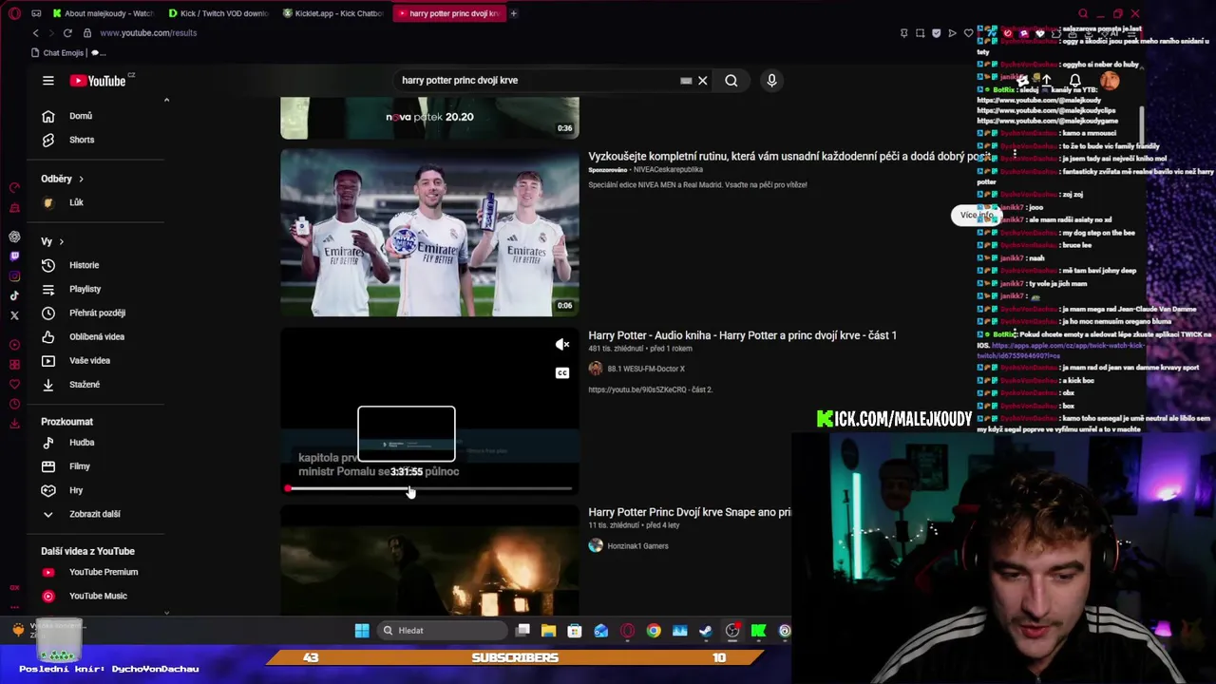Toggle captions CC on audiobook preview
The image size is (1216, 684).
click(562, 372)
